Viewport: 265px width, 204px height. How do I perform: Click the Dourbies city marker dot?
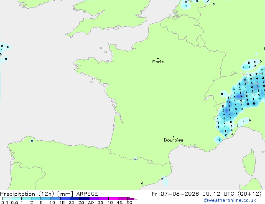(x=173, y=137)
